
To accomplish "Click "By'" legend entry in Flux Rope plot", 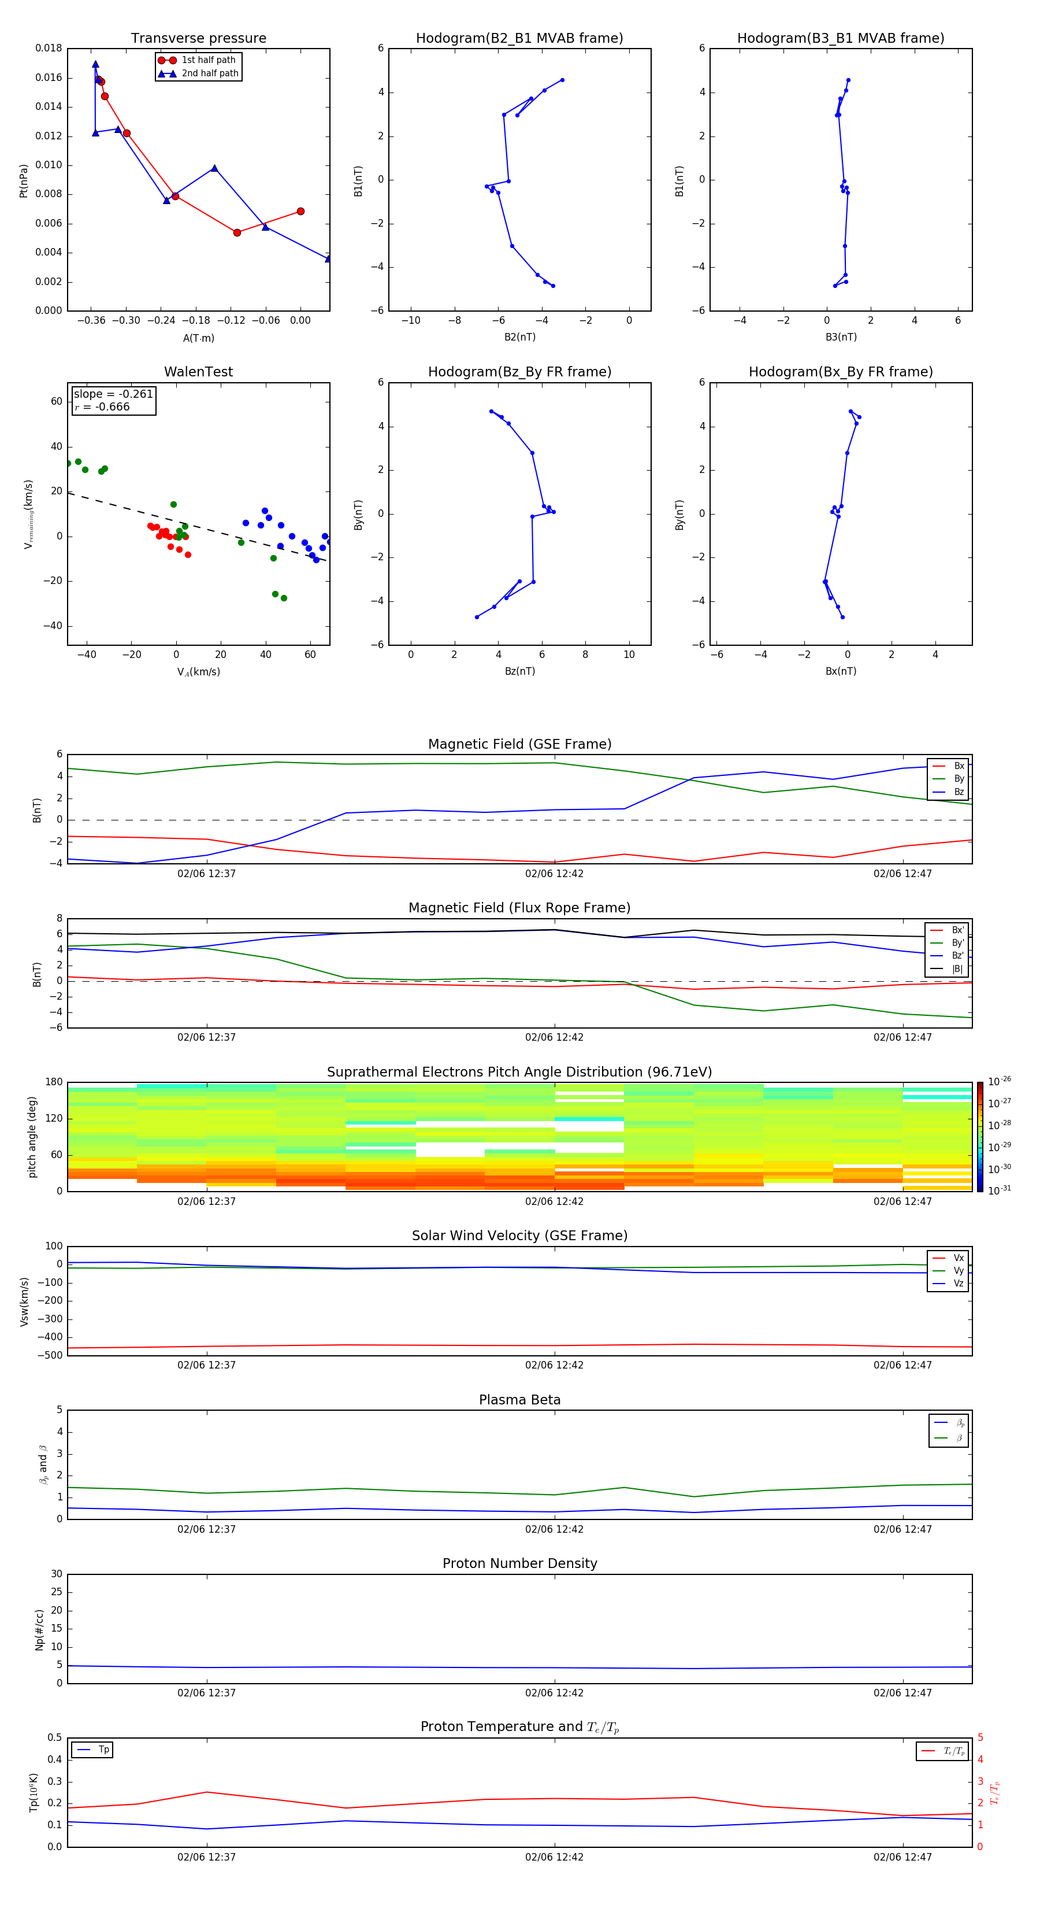I will (947, 943).
